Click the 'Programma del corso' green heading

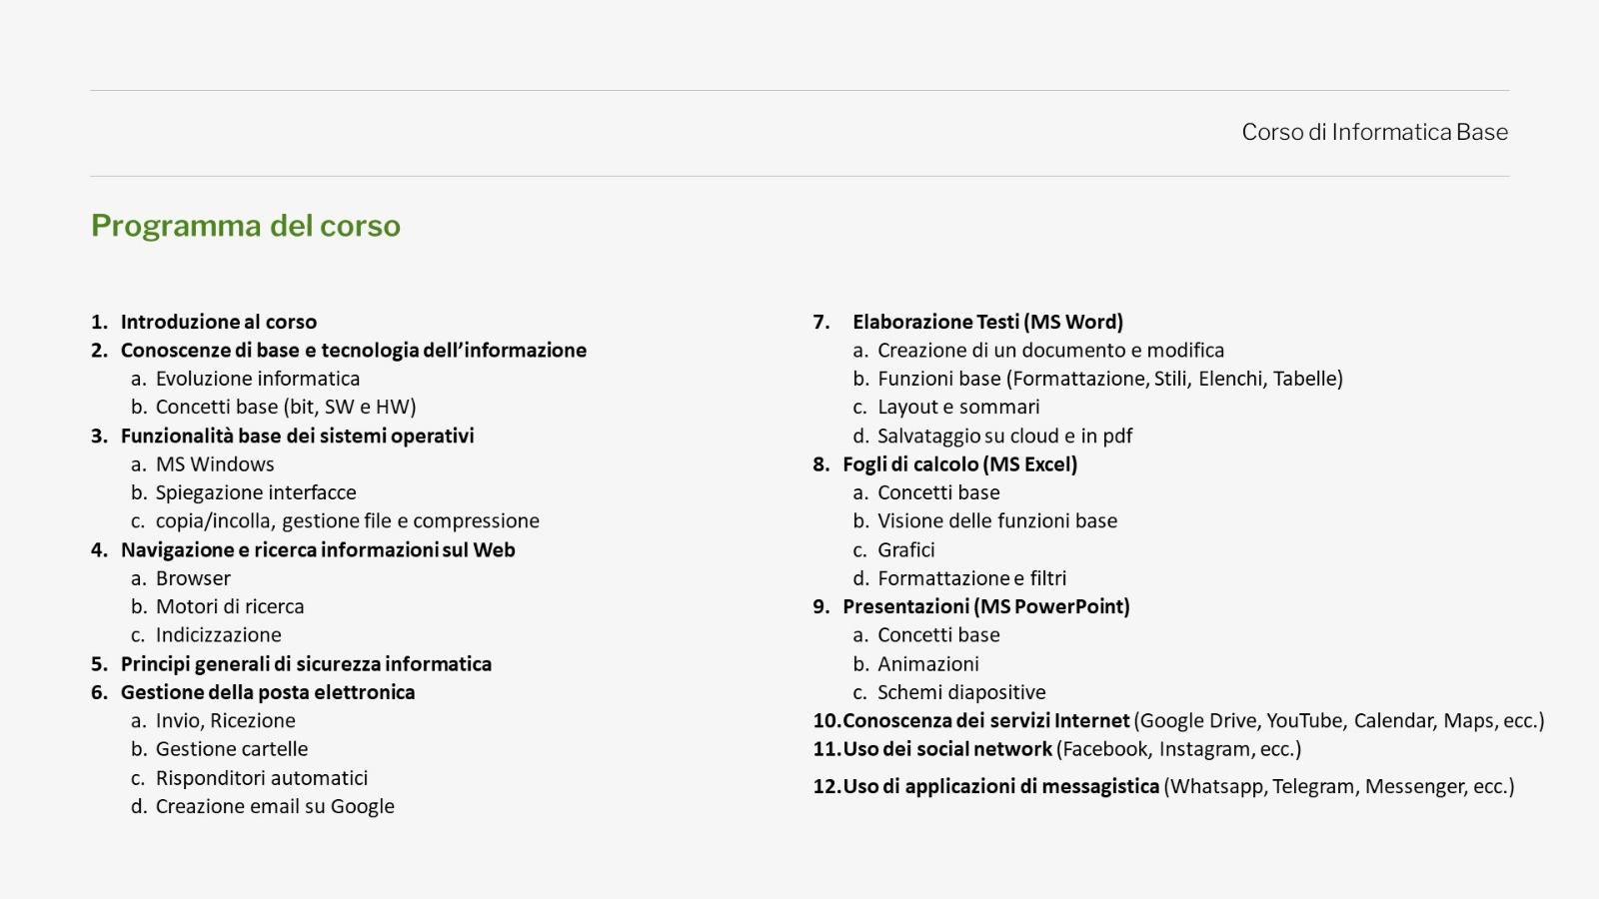246,226
